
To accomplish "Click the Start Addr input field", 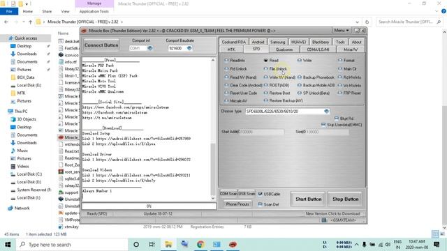I will coord(261,132).
